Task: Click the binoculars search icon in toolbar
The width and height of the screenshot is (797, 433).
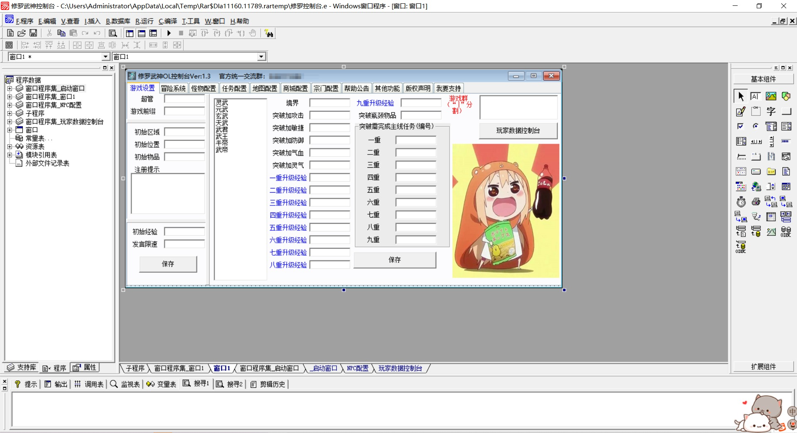Action: 269,34
